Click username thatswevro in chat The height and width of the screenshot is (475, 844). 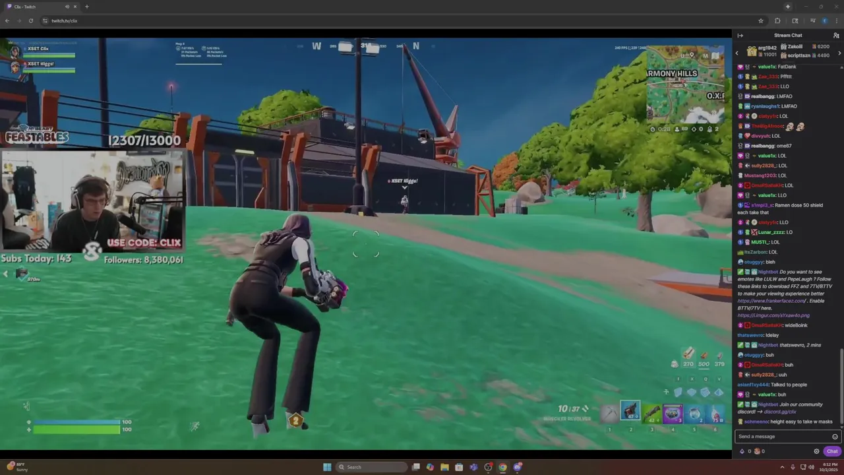pos(750,335)
